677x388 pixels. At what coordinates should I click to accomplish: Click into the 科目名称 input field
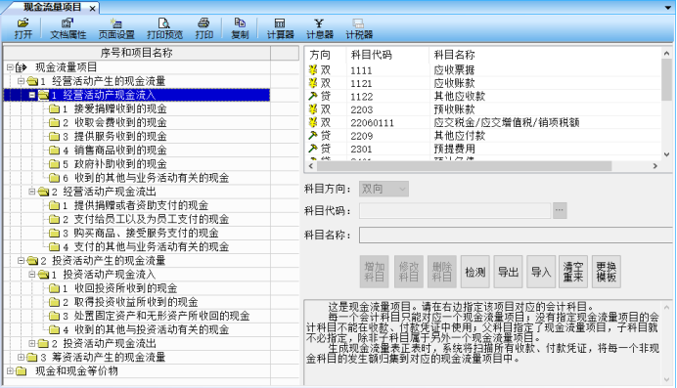coord(516,235)
